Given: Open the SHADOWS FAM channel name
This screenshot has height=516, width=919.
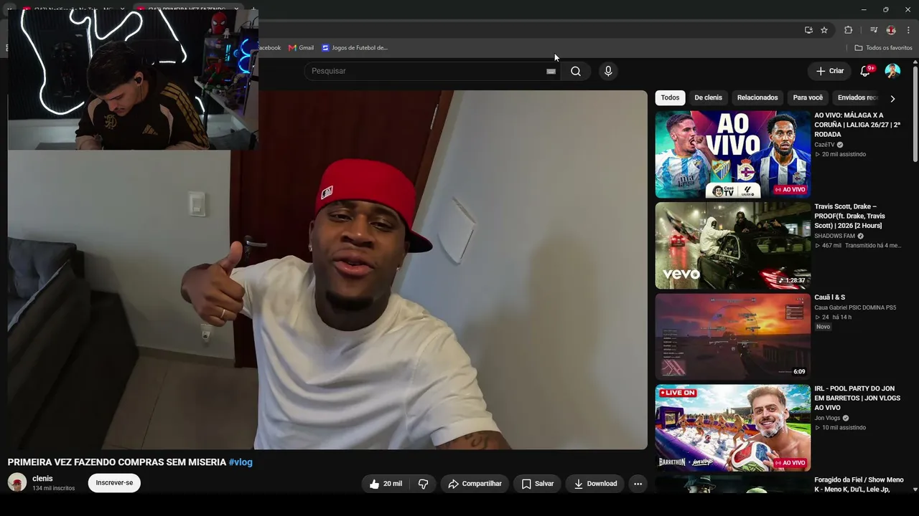Looking at the screenshot, I should [x=834, y=236].
